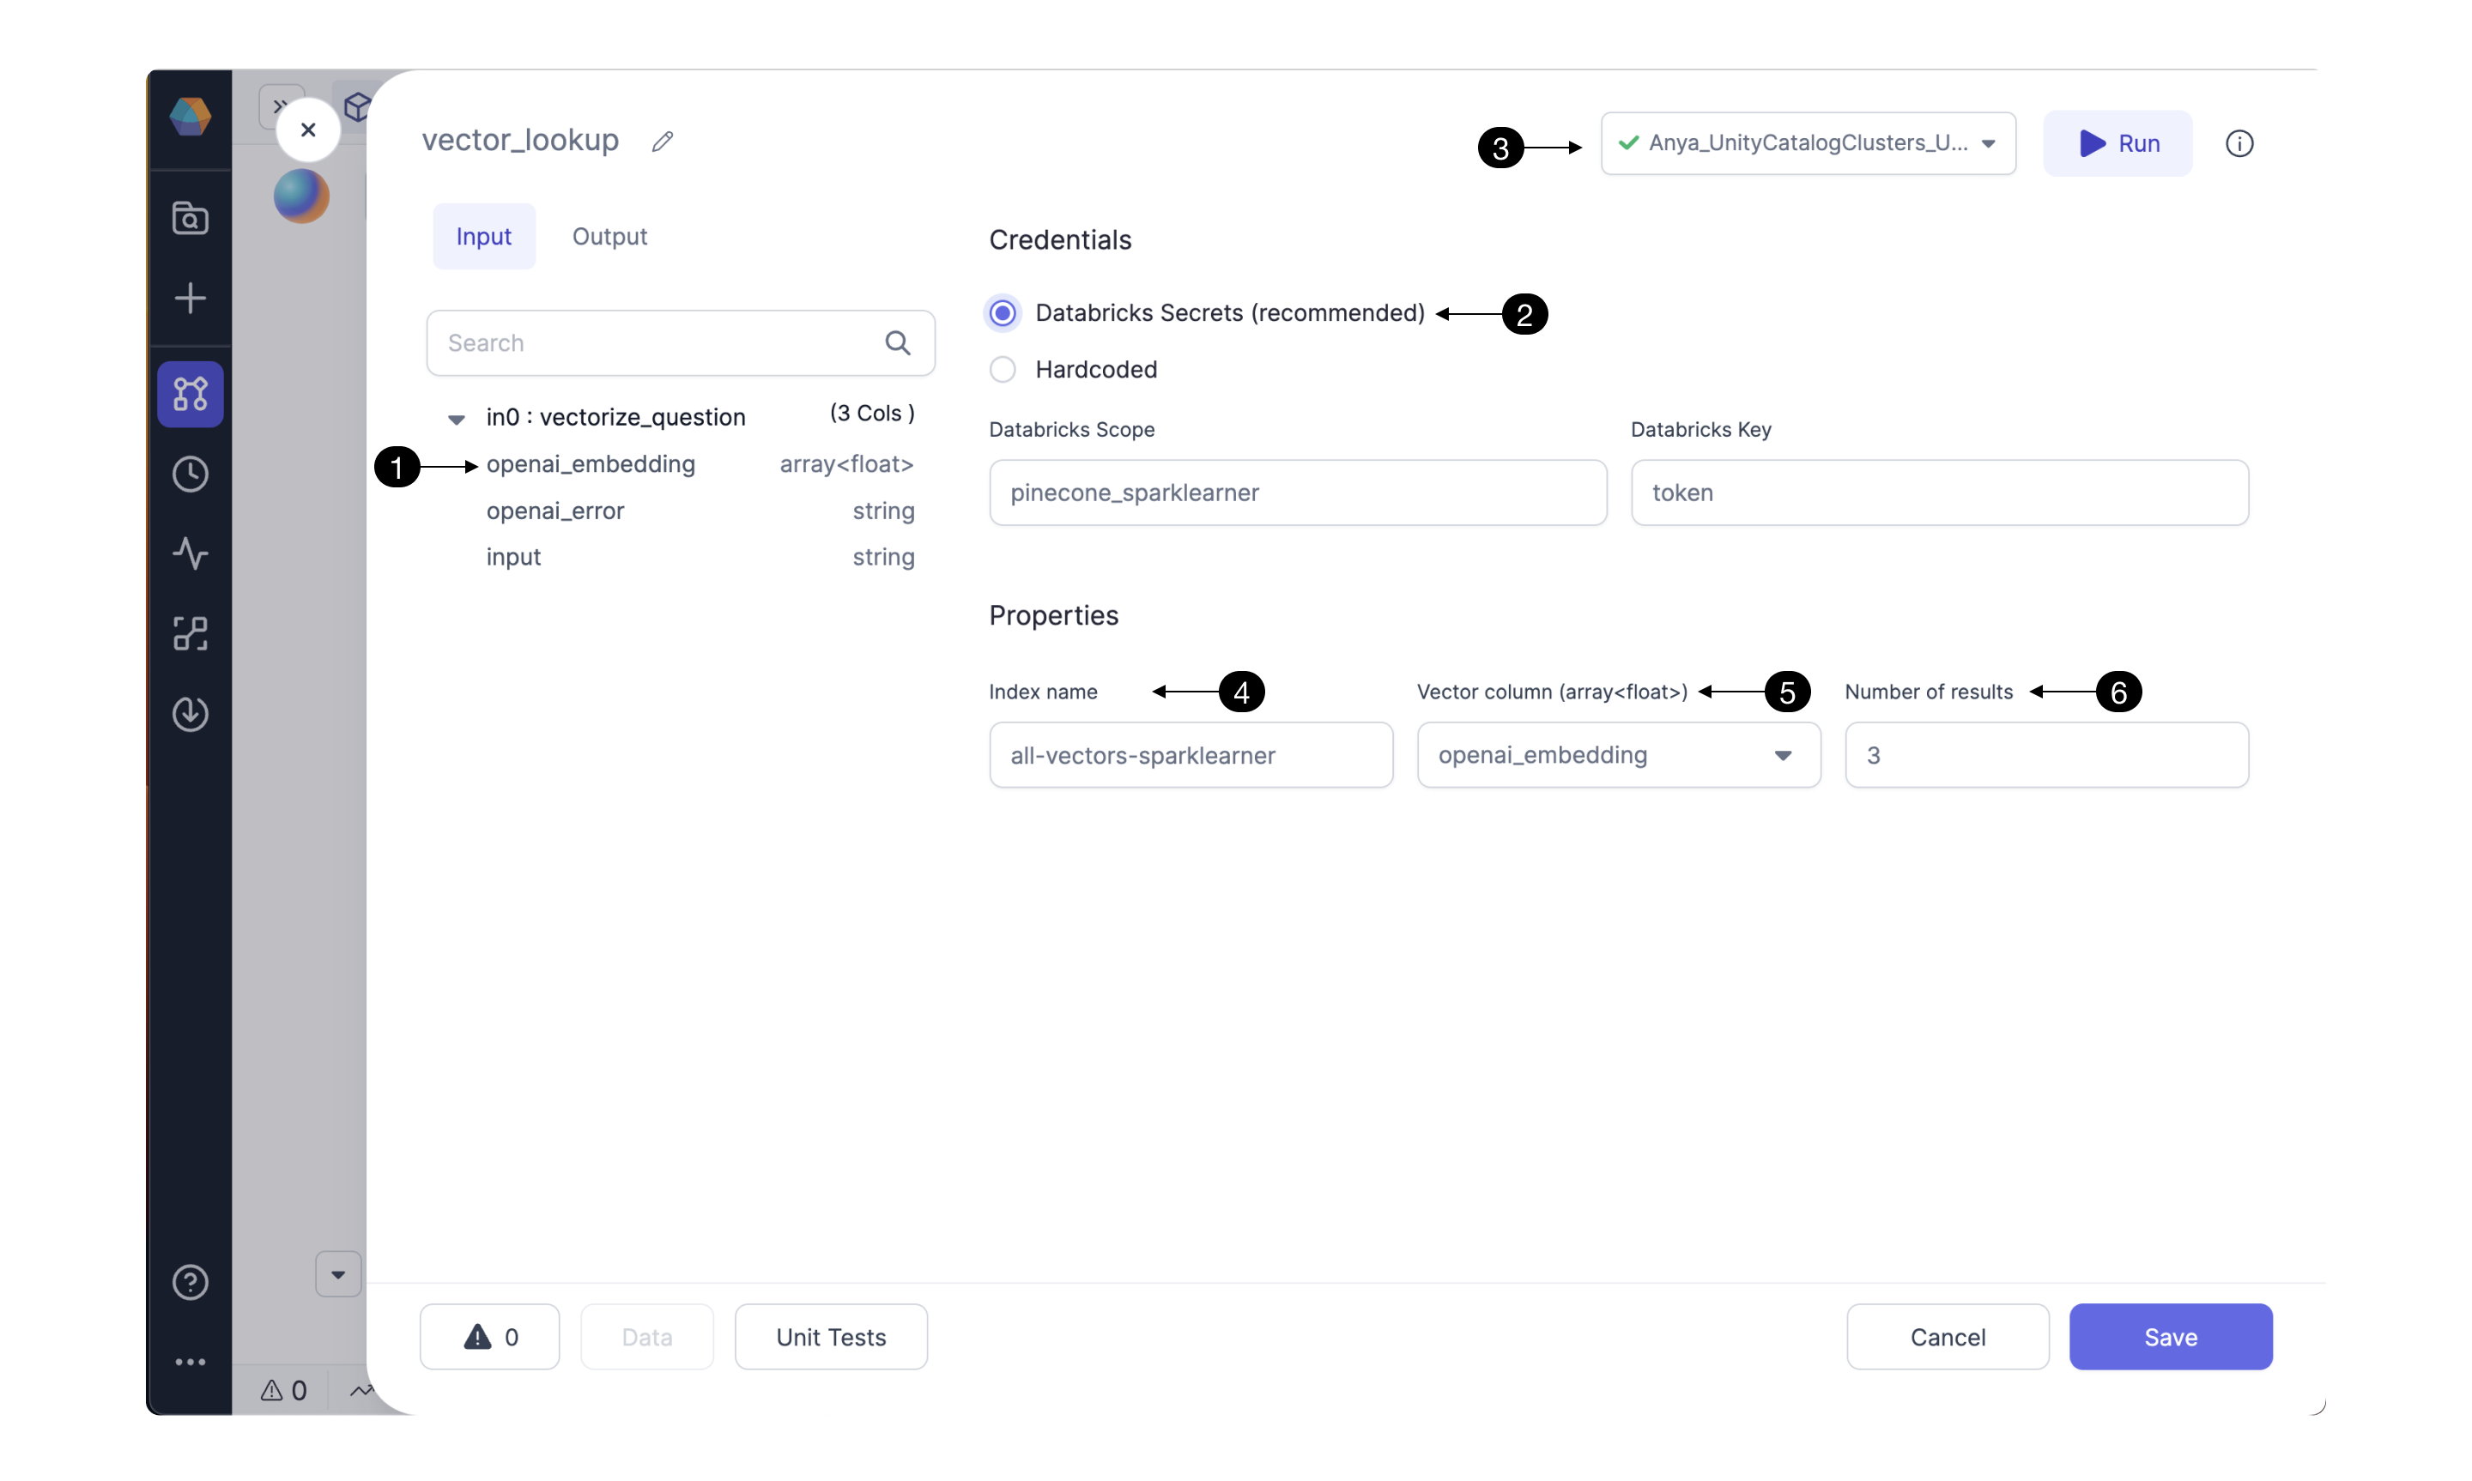This screenshot has height=1481, width=2472.
Task: Click the Index name input field
Action: (1190, 755)
